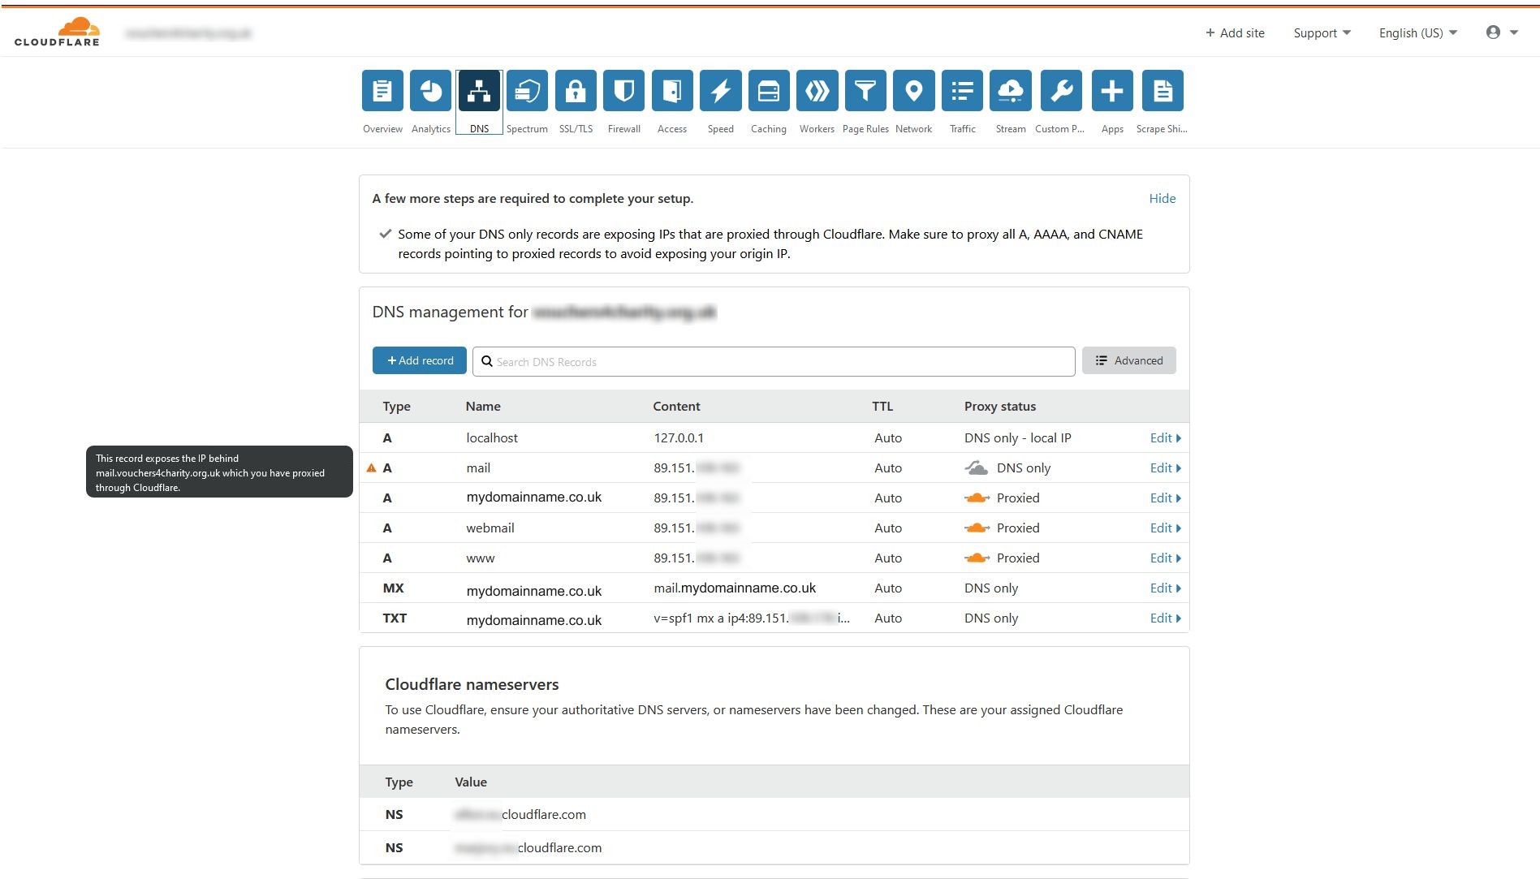Open the Page Rules funnel icon

(x=865, y=90)
